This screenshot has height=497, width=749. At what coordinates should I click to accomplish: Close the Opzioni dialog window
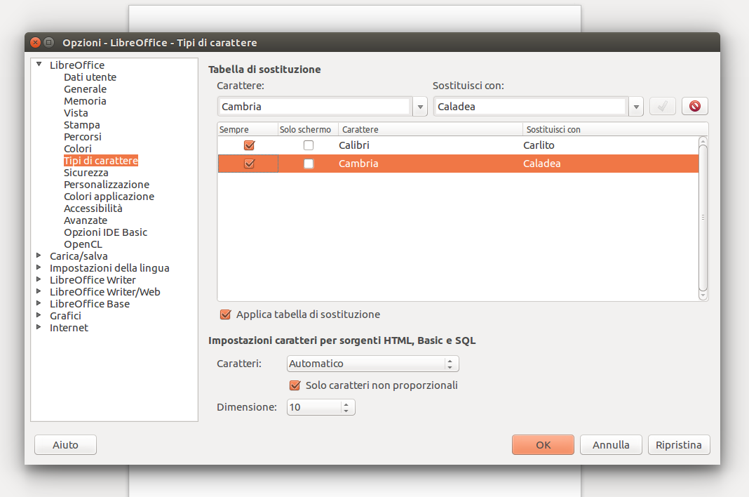tap(35, 42)
